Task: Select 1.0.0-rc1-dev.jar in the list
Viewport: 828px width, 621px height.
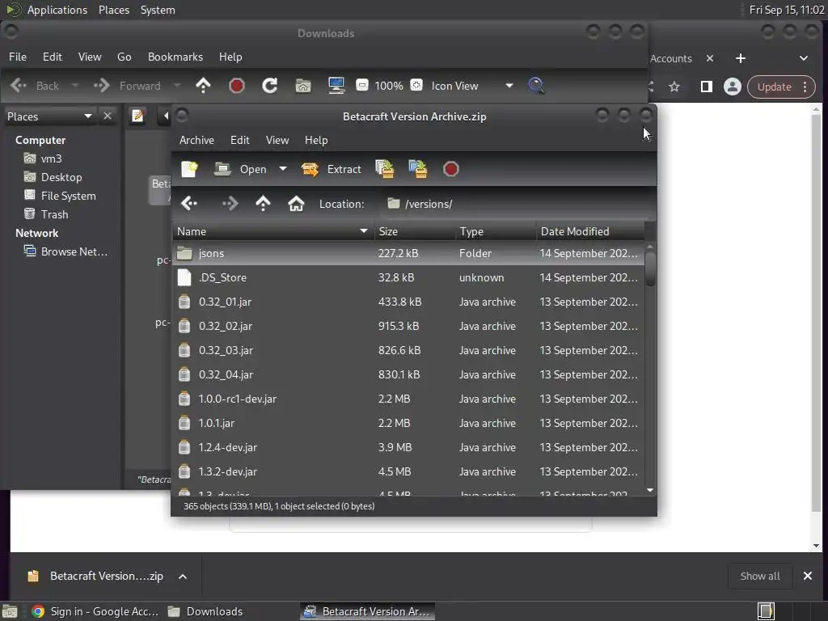Action: (408, 399)
